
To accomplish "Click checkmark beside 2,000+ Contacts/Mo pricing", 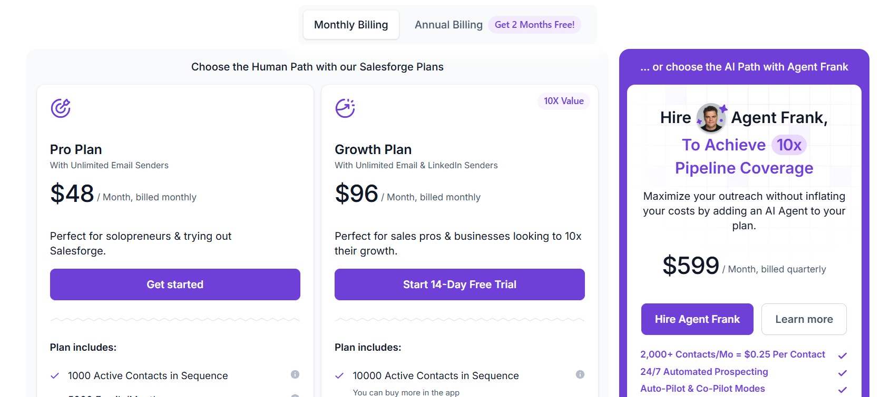I will coord(843,354).
